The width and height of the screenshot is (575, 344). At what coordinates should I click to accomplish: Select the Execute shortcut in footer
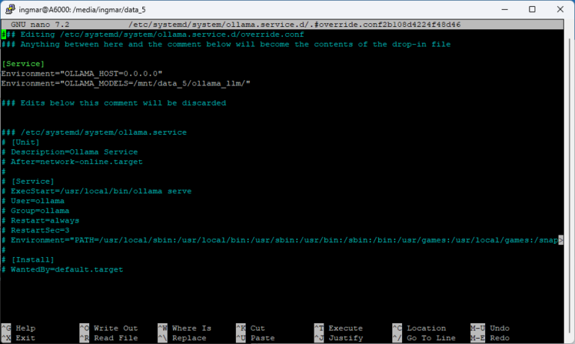coord(344,328)
